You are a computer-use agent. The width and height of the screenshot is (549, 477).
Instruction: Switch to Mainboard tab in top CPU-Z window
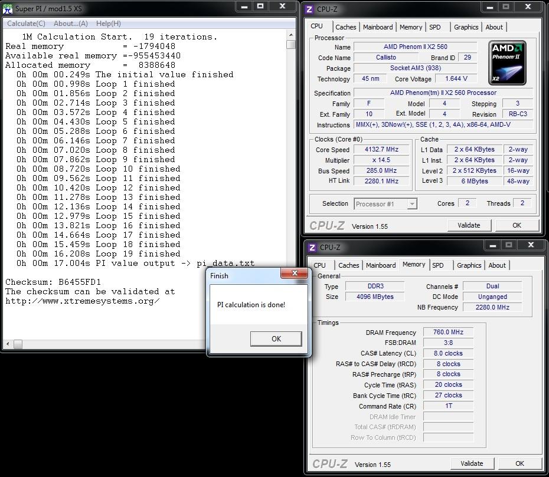[378, 27]
